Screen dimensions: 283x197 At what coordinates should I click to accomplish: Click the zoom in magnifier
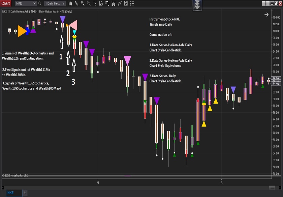[83, 3]
